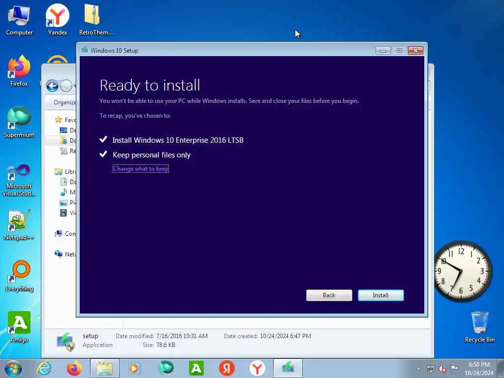Select Computer in Explorer navigation pane

(65, 234)
